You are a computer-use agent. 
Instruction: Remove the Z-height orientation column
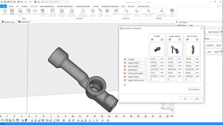click(x=162, y=40)
